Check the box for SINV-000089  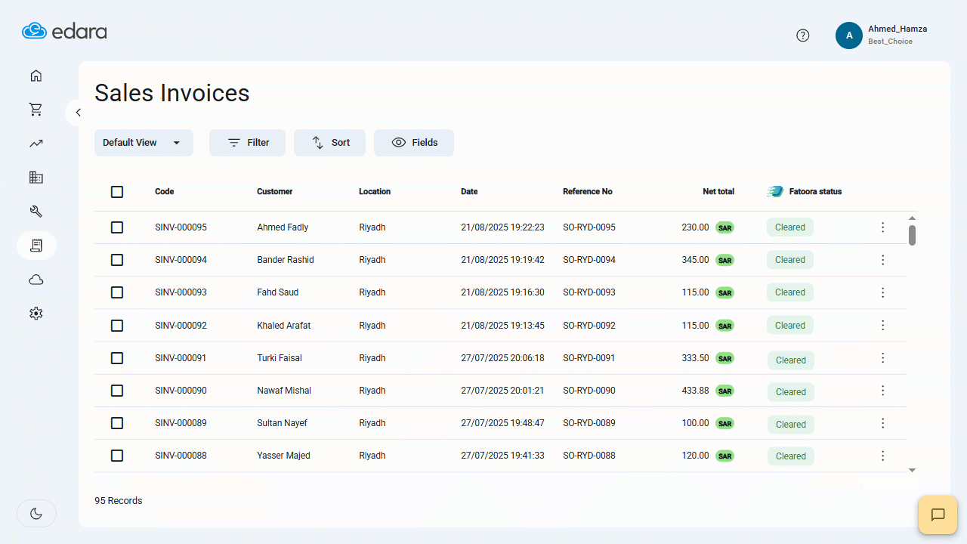click(x=117, y=423)
